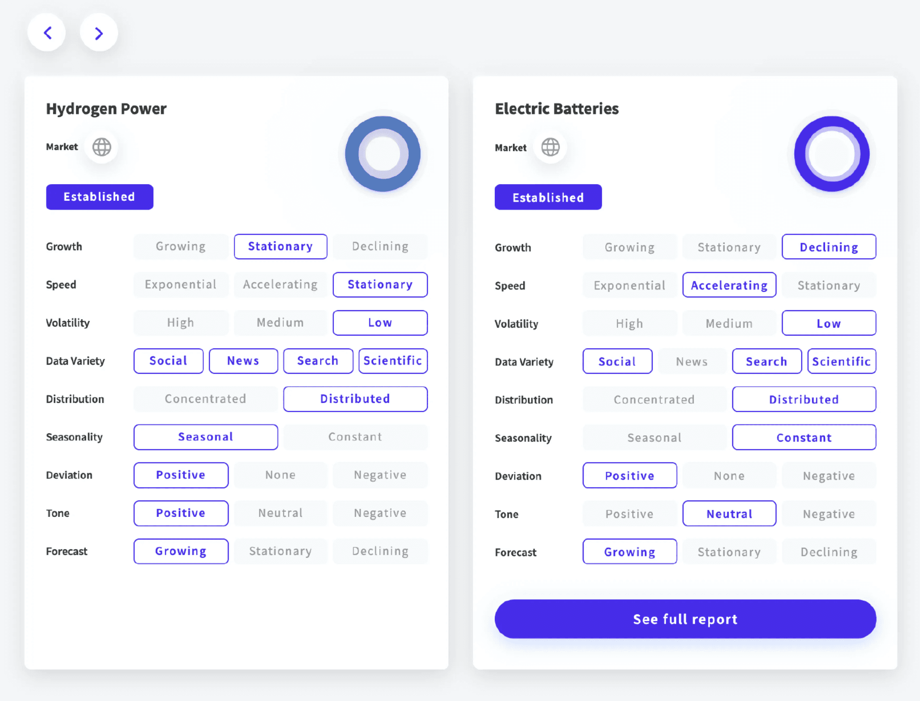Image resolution: width=920 pixels, height=701 pixels.
Task: Set Electric Batteries speed to Exponential
Action: (x=630, y=285)
